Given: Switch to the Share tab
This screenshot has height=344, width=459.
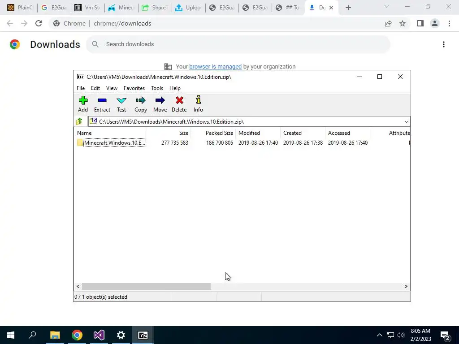Looking at the screenshot, I should [155, 8].
